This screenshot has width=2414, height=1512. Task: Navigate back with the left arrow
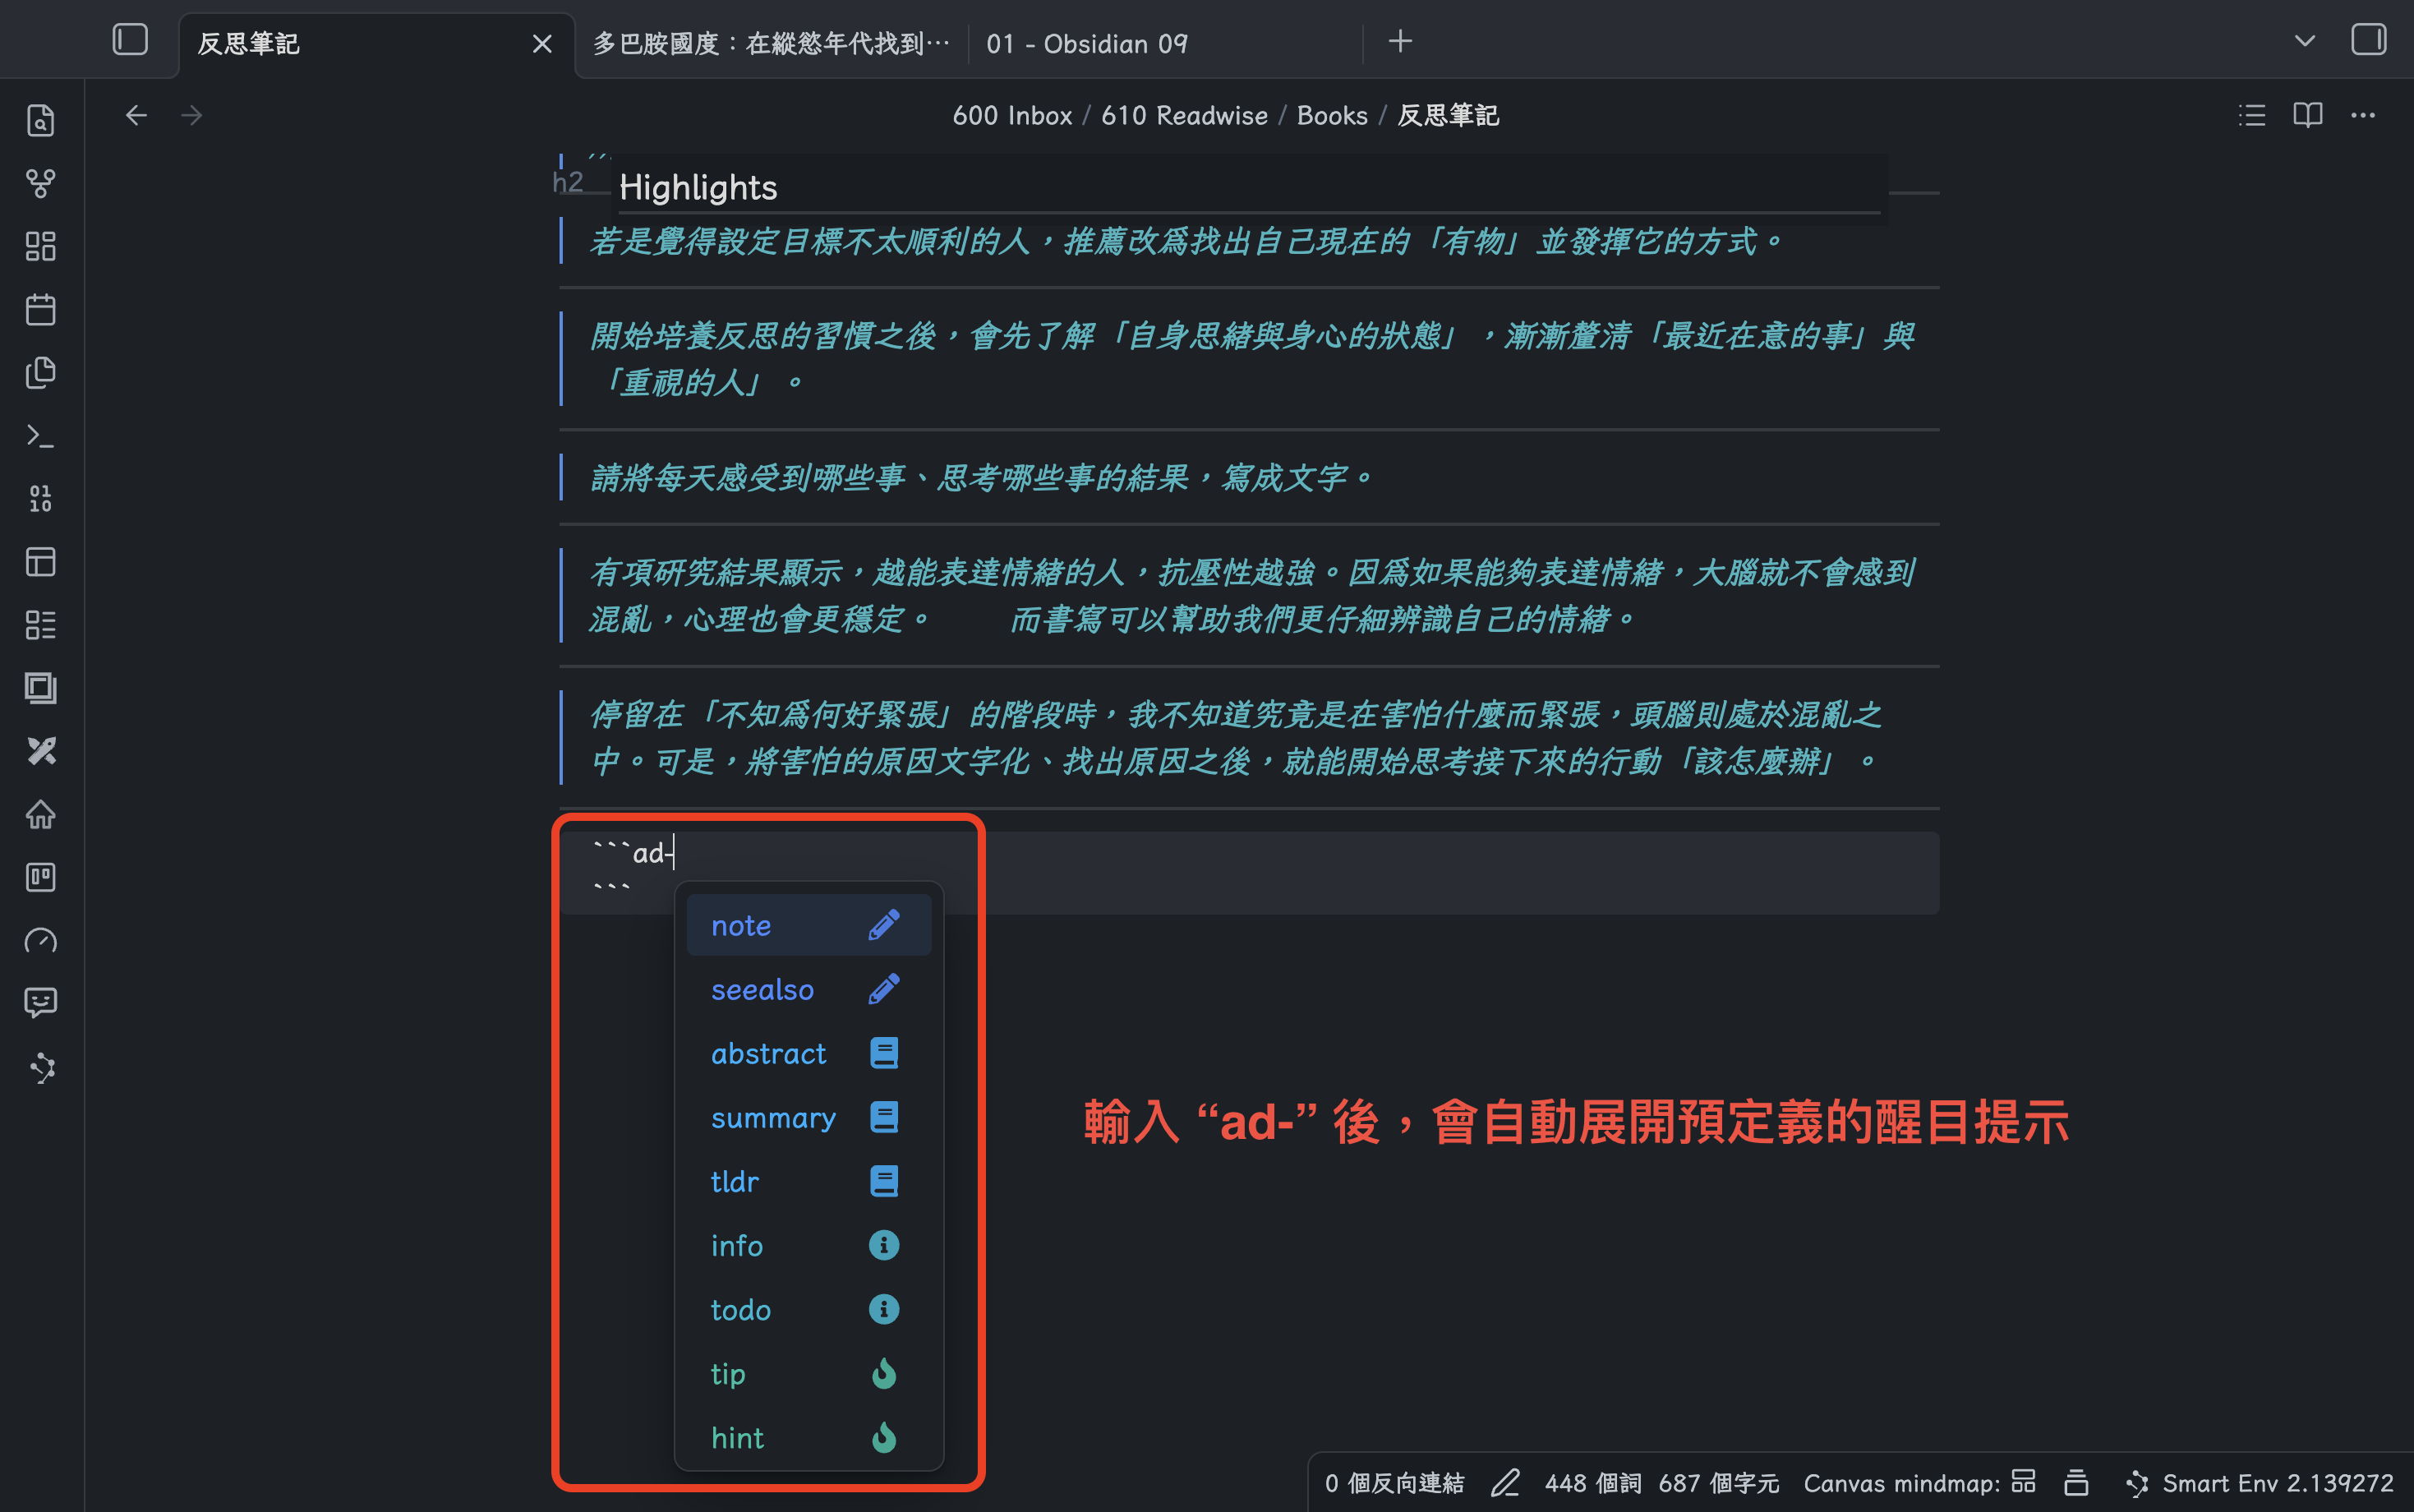tap(136, 116)
